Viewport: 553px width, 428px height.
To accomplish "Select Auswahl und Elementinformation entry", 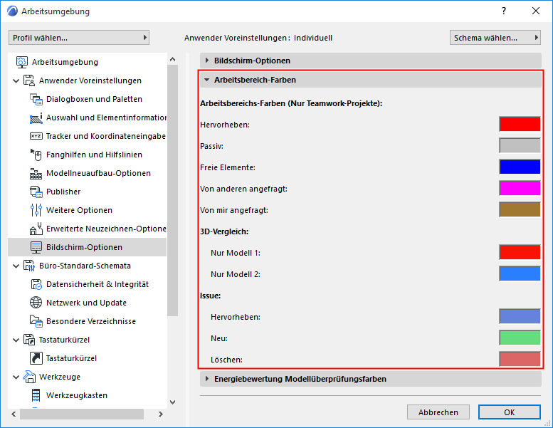I will point(106,118).
